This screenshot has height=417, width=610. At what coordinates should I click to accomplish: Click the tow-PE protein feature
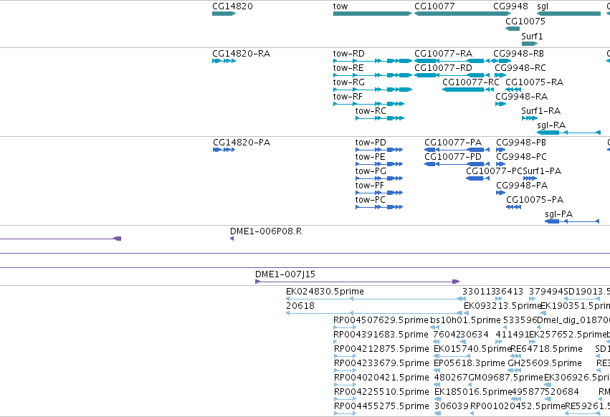(379, 164)
